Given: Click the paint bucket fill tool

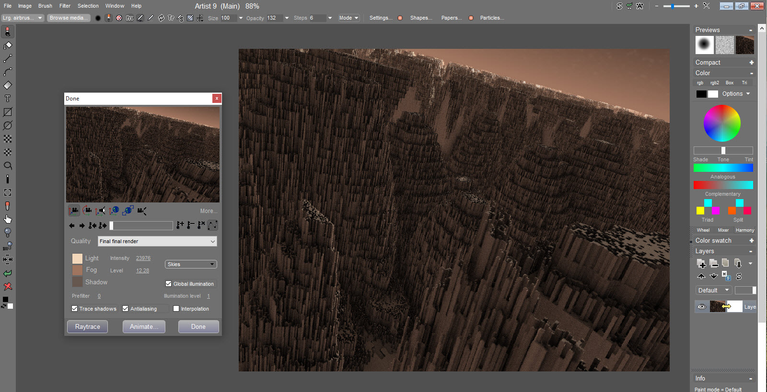Looking at the screenshot, I should click(x=8, y=45).
